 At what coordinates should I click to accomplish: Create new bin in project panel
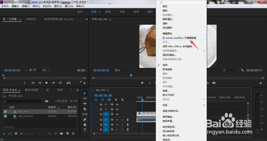[x=61, y=134]
